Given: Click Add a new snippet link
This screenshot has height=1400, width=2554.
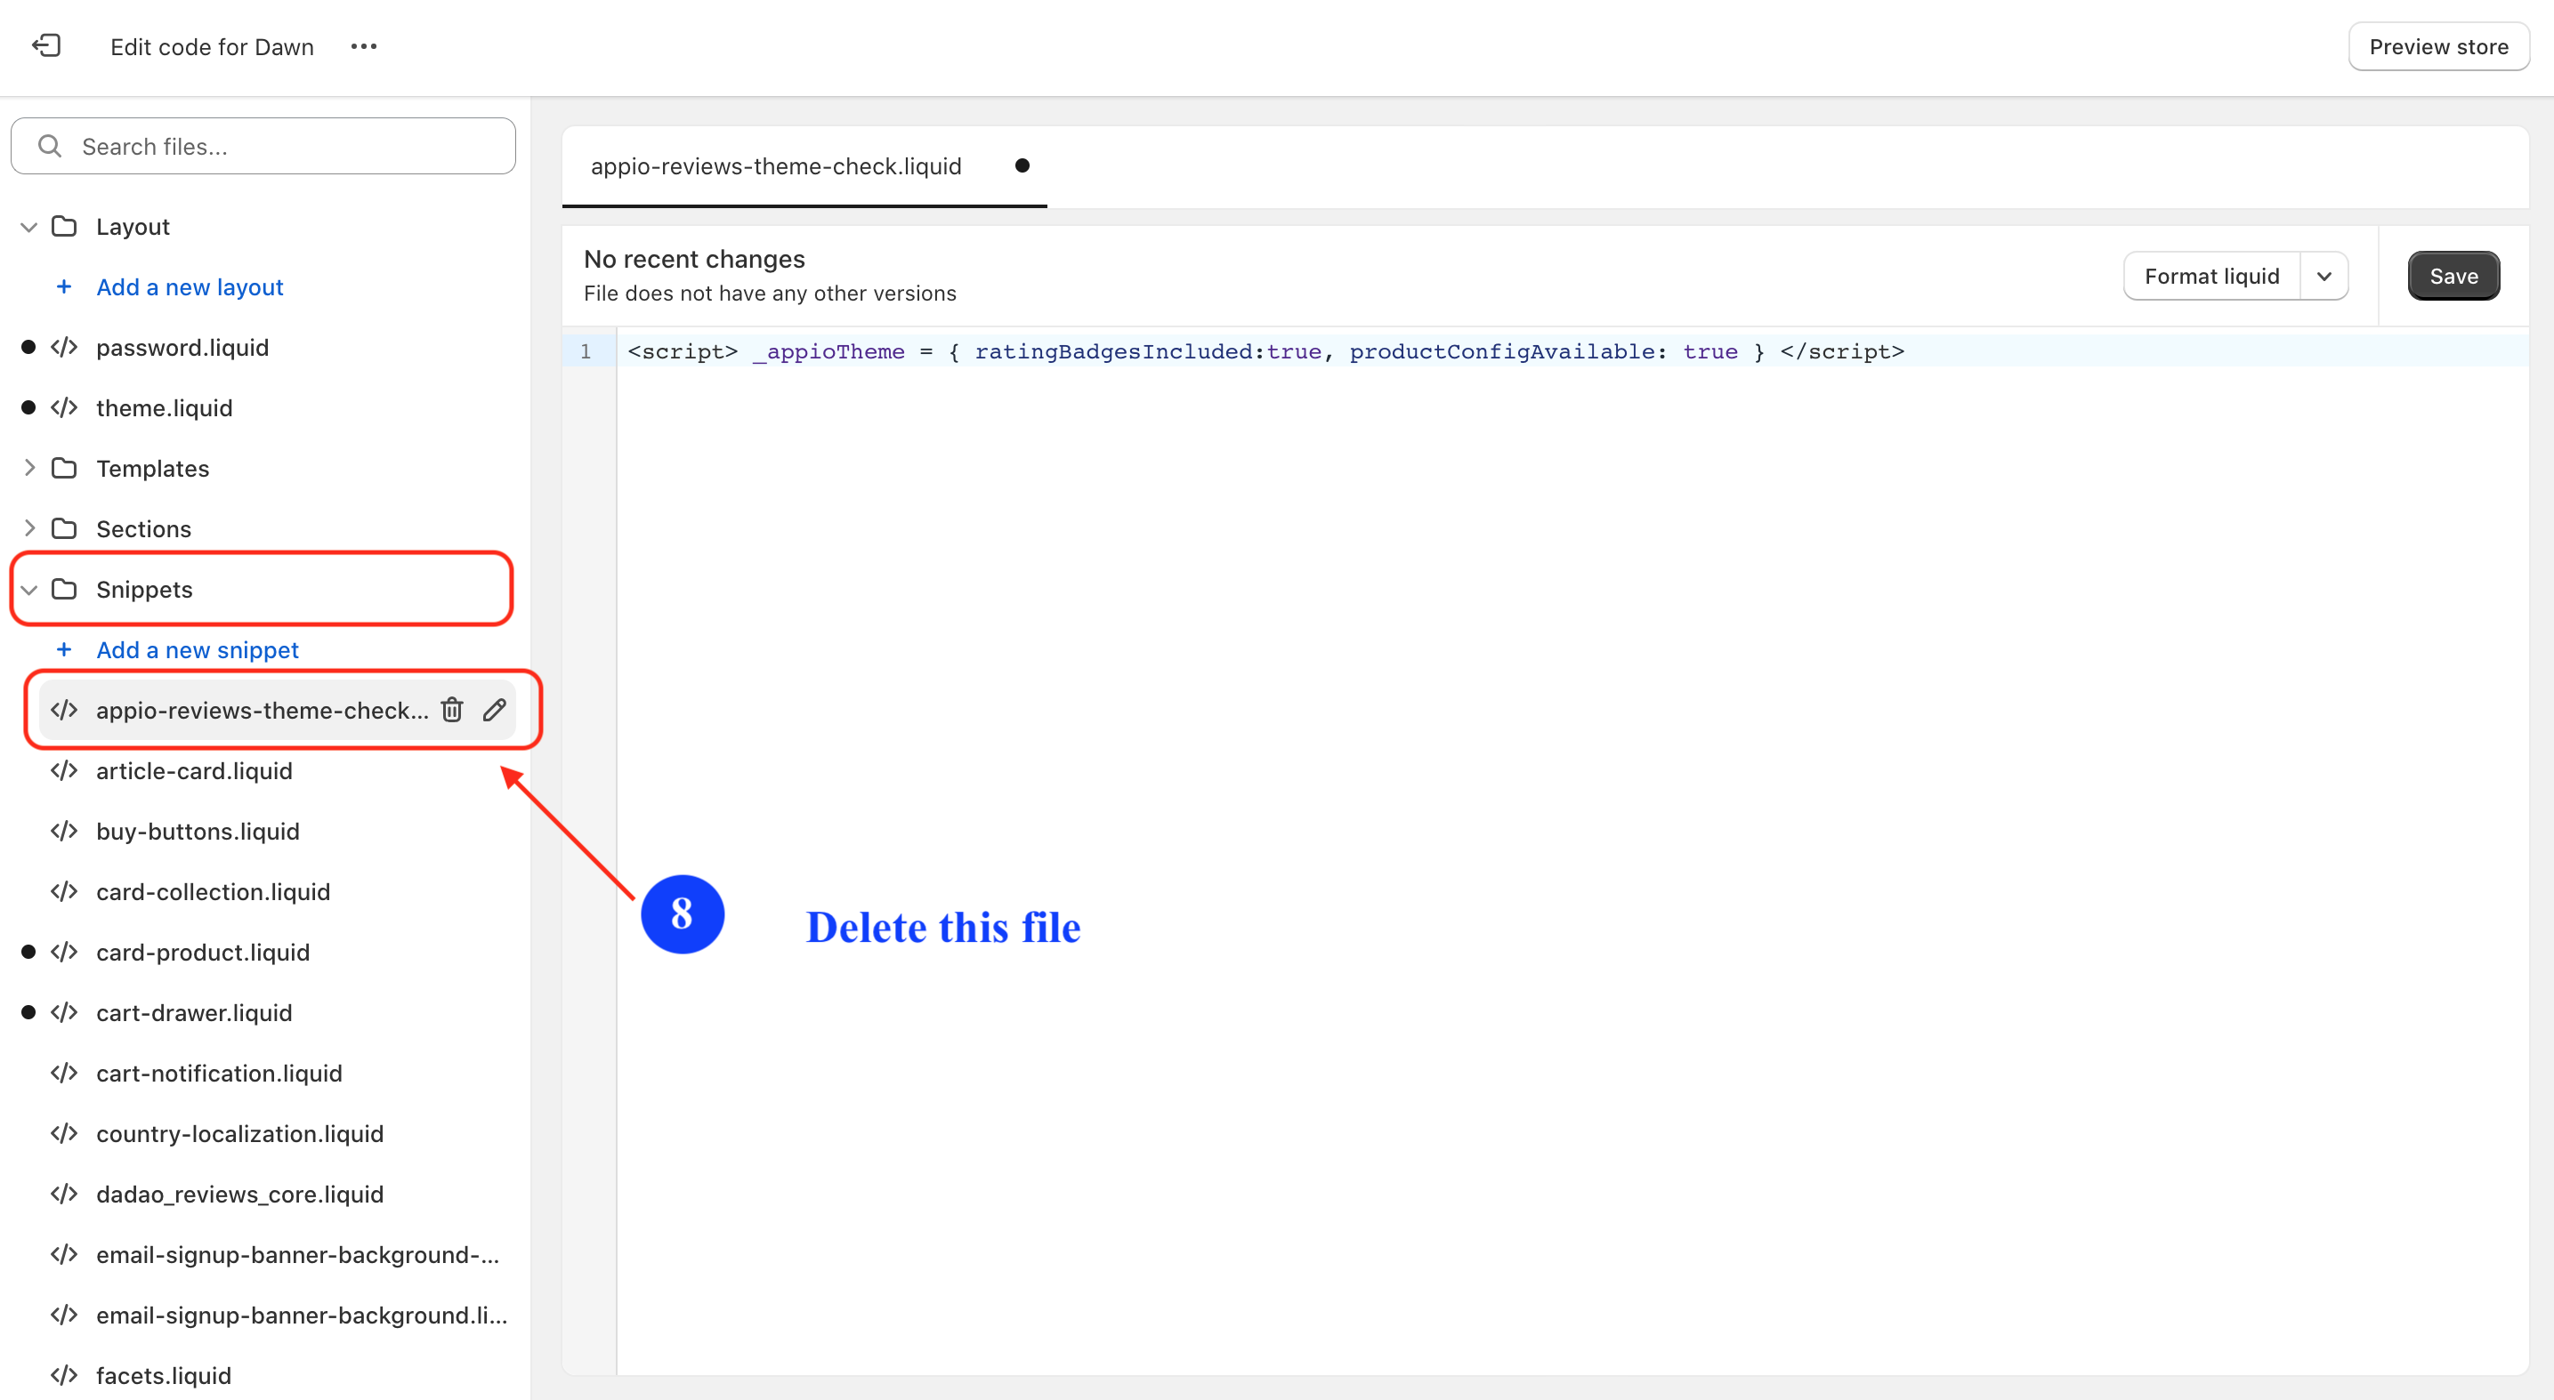Looking at the screenshot, I should point(198,649).
